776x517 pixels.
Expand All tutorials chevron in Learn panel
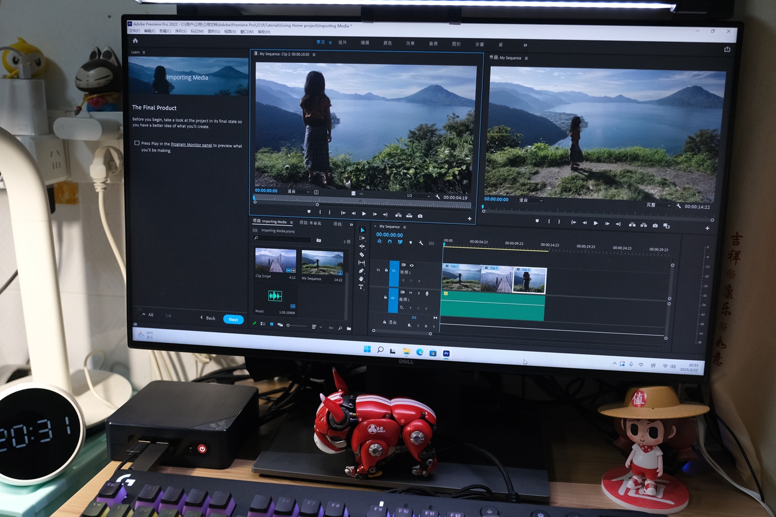(144, 314)
